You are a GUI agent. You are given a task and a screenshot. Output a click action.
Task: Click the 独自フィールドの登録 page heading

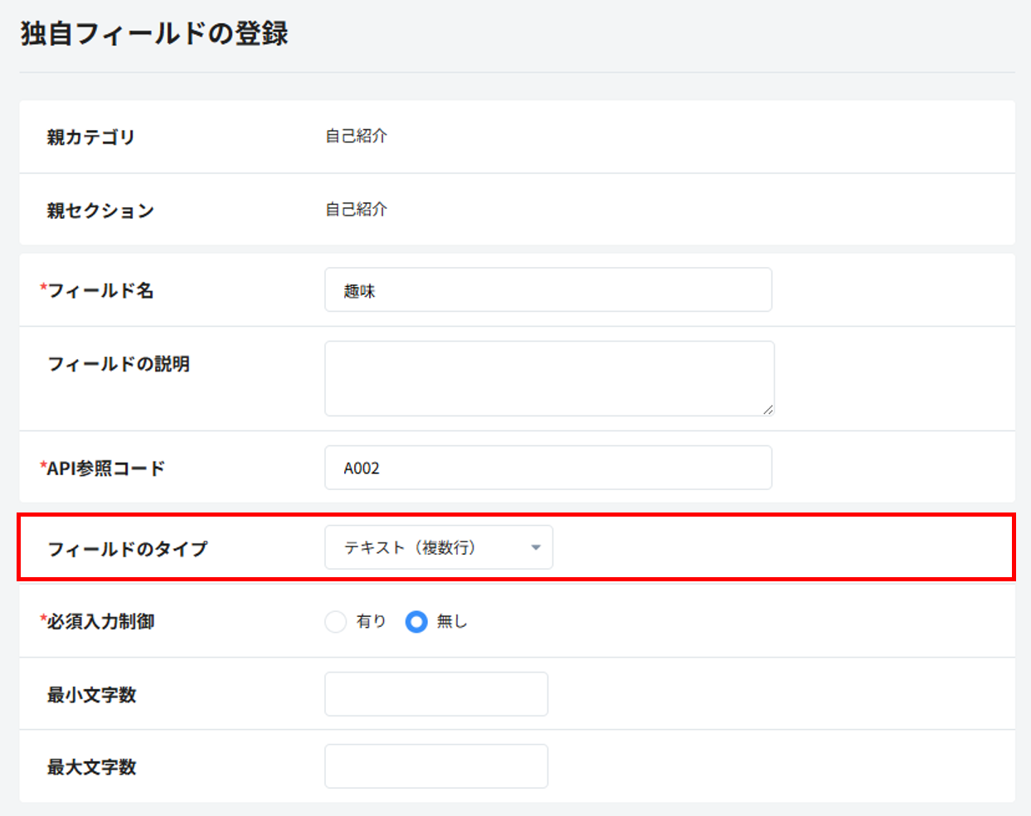[154, 34]
